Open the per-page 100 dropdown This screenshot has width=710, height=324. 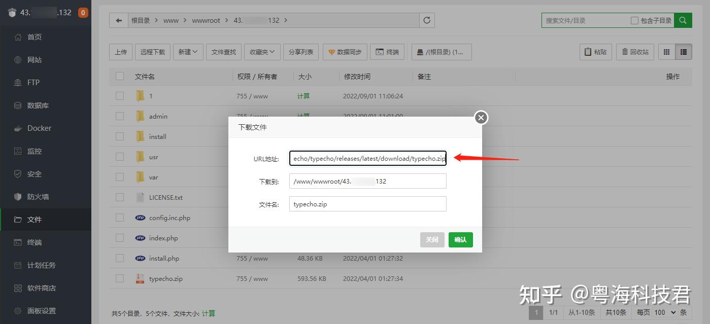(x=665, y=312)
